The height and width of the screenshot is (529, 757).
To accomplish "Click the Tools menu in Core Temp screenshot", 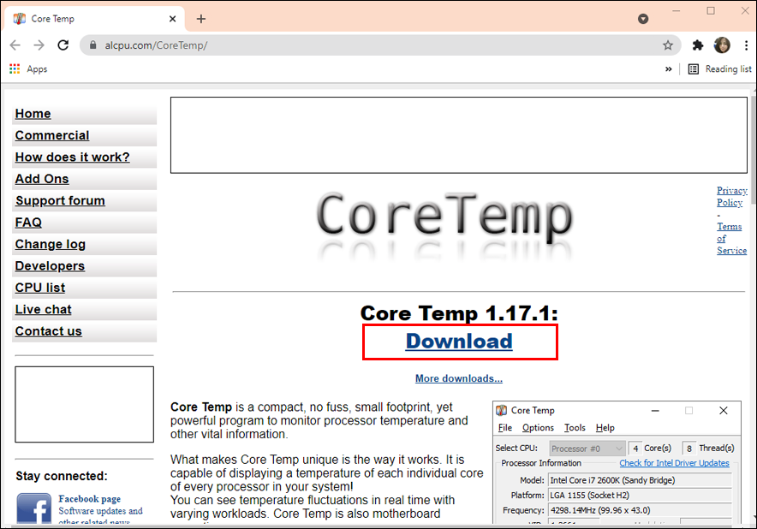I will coord(575,428).
